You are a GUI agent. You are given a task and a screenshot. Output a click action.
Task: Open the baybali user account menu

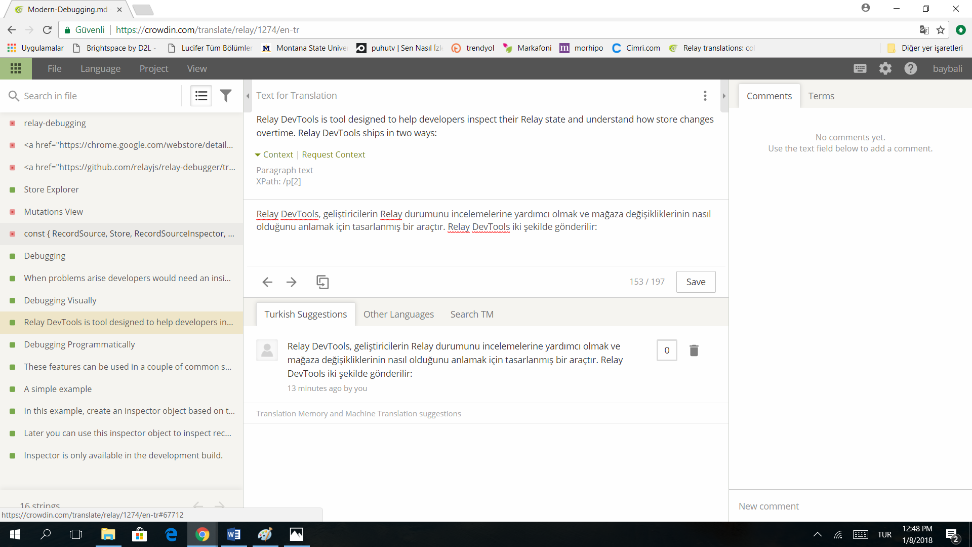(947, 68)
